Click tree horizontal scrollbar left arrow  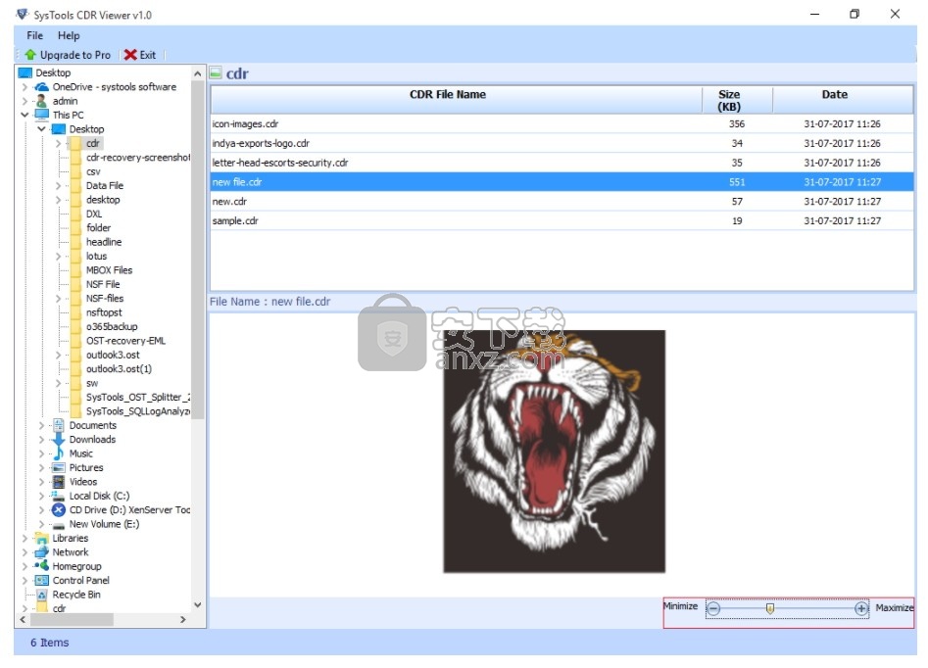[24, 619]
